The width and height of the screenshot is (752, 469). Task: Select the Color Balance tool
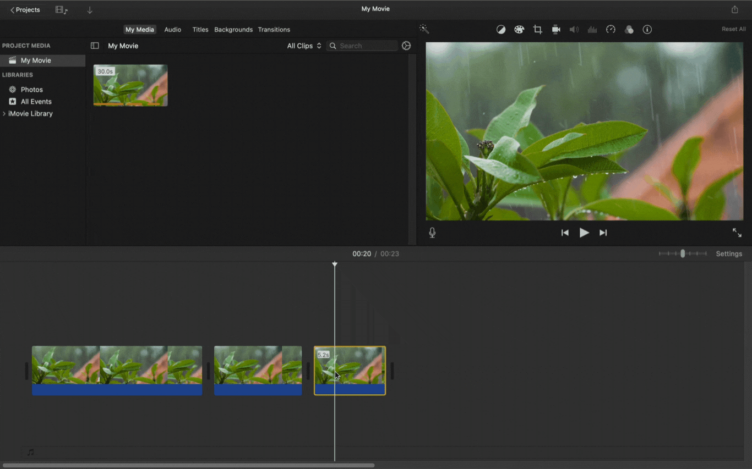501,29
